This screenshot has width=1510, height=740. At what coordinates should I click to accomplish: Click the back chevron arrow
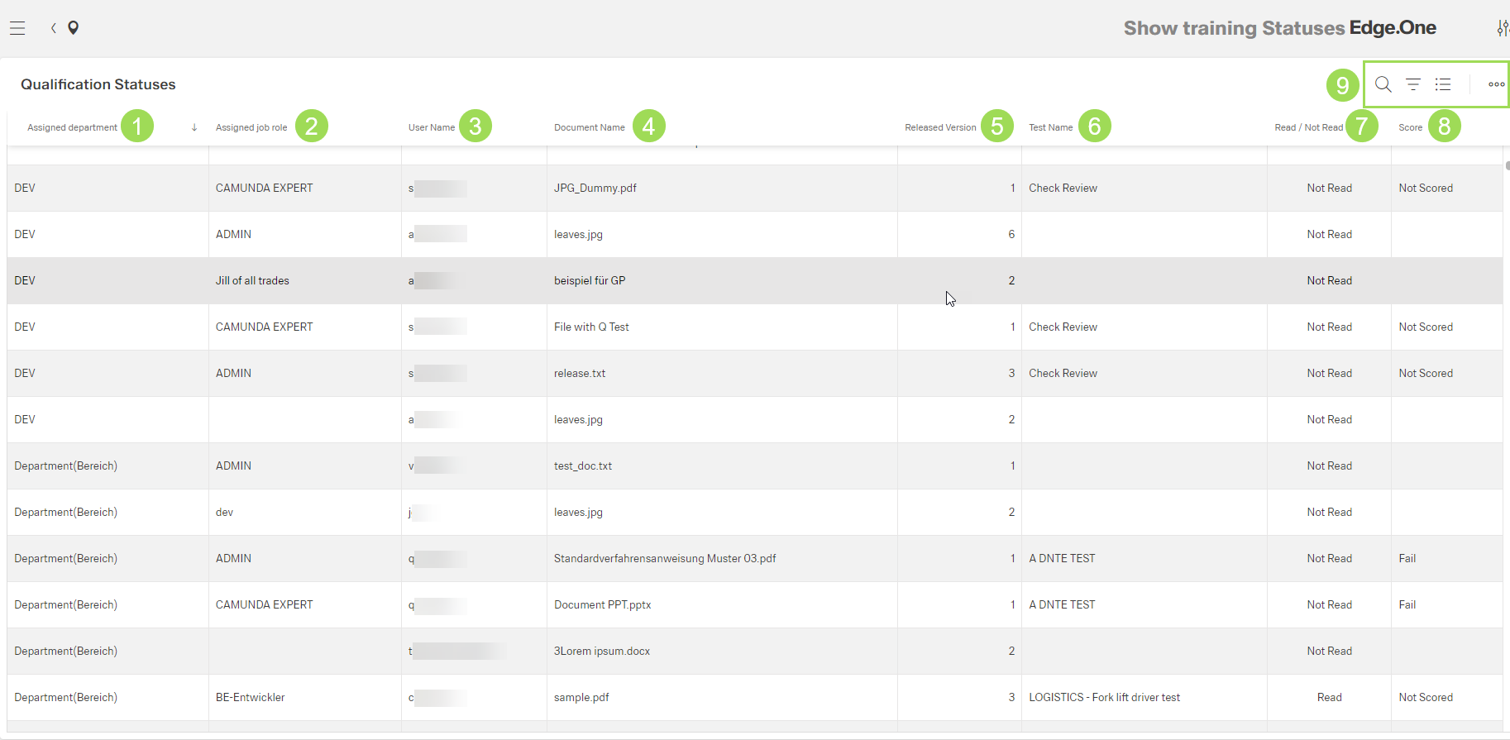point(54,28)
